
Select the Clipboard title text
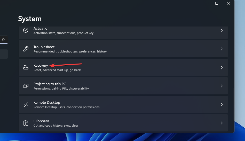click(x=41, y=121)
